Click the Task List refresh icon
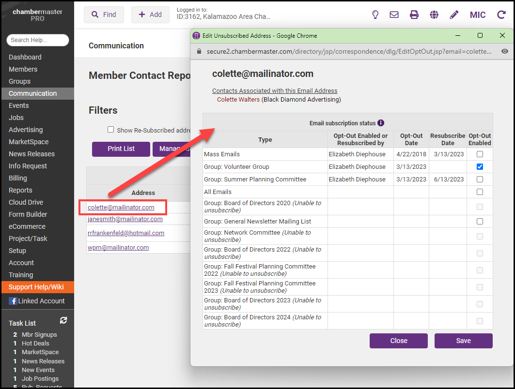This screenshot has height=389, width=515. tap(63, 320)
